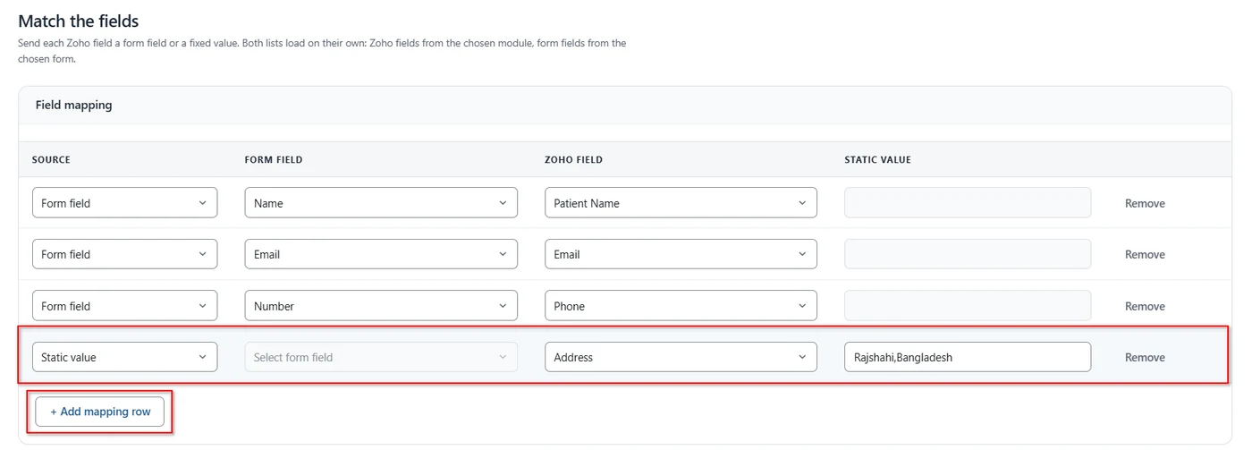Open Zoho field dropdown showing Email
The image size is (1252, 450).
(681, 254)
